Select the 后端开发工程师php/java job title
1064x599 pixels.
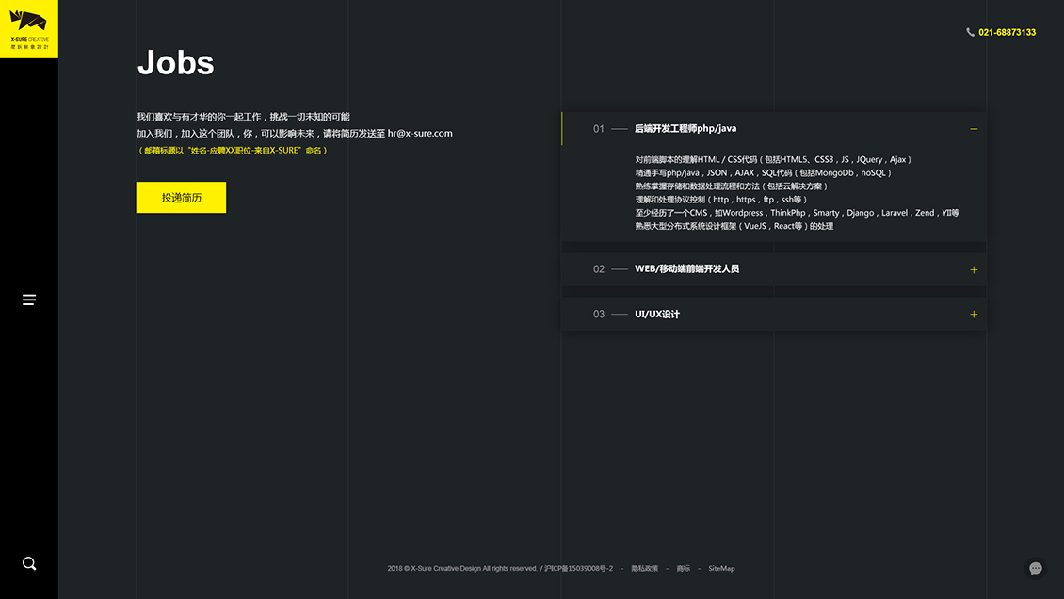[x=685, y=128]
